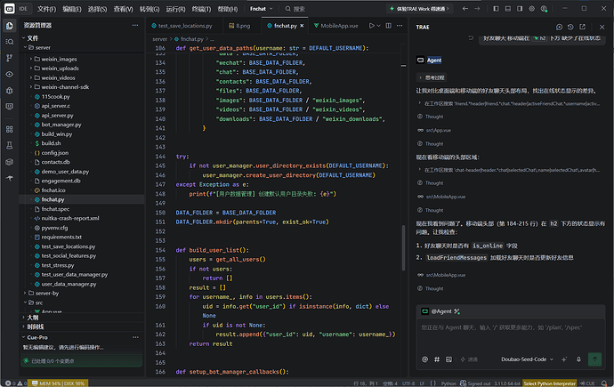
Task: Open the Extensions grid icon in activity bar
Action: point(10,129)
